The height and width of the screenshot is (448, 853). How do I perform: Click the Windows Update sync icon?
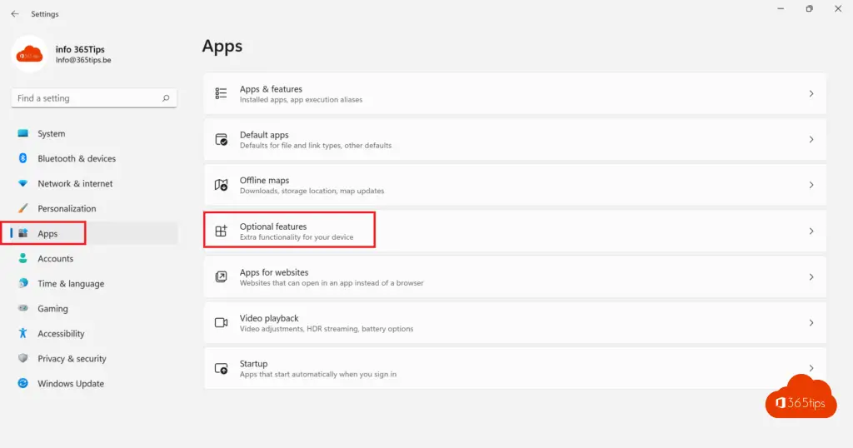click(22, 384)
